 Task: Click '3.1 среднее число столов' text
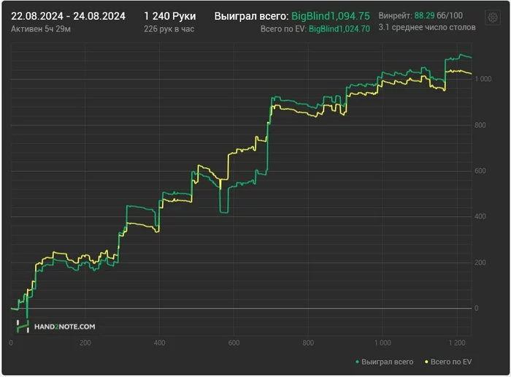427,27
